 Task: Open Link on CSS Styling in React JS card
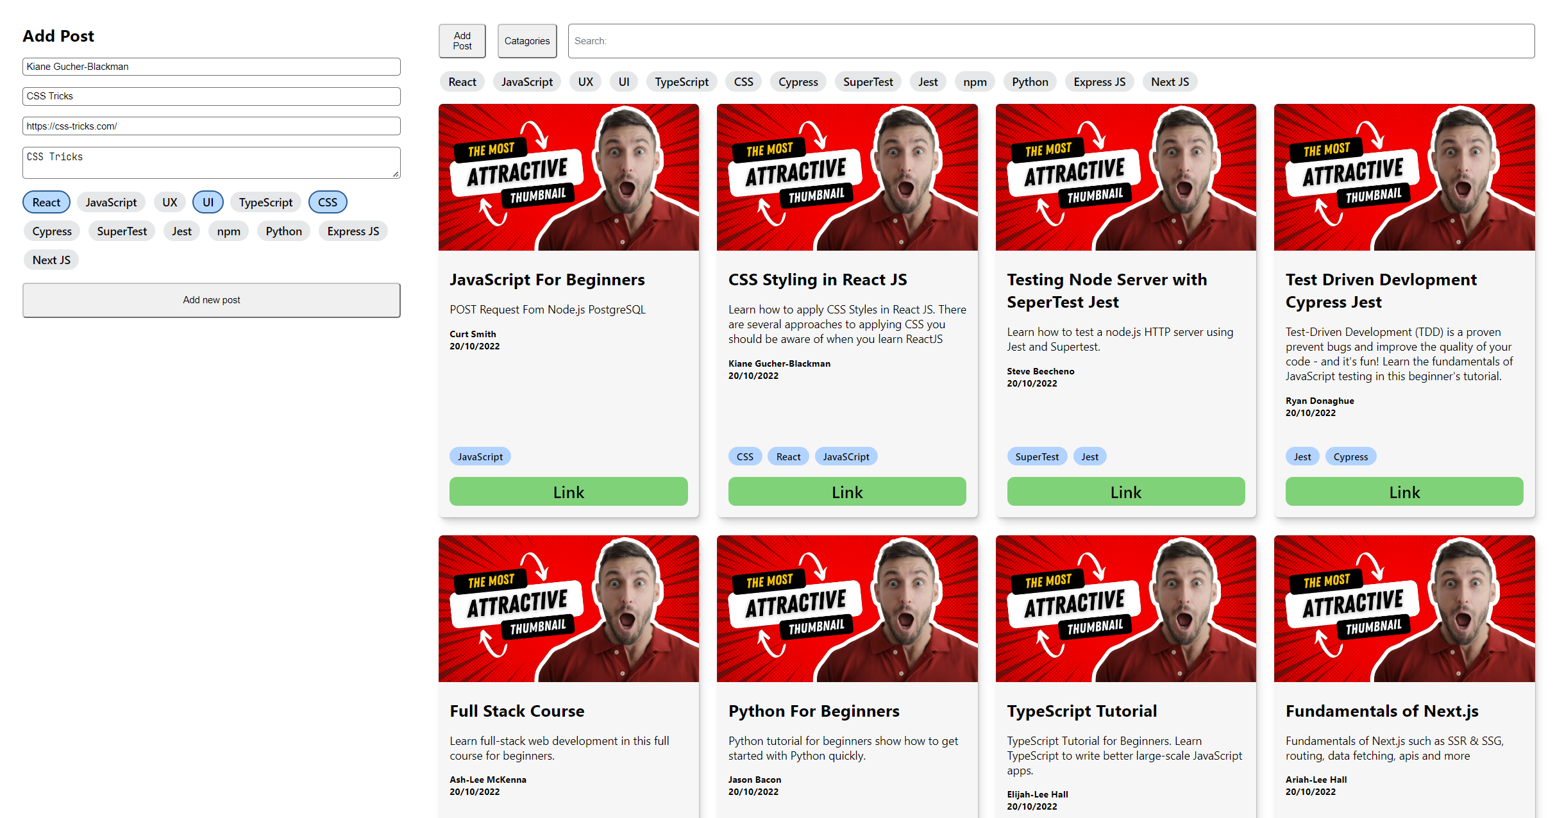coord(847,492)
